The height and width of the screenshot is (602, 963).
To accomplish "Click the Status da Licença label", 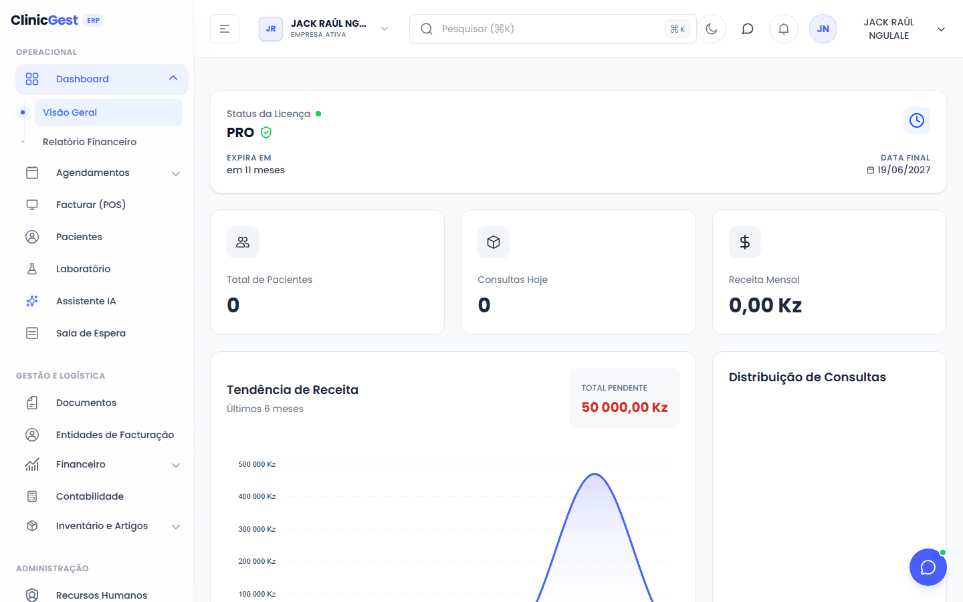I will (x=268, y=114).
